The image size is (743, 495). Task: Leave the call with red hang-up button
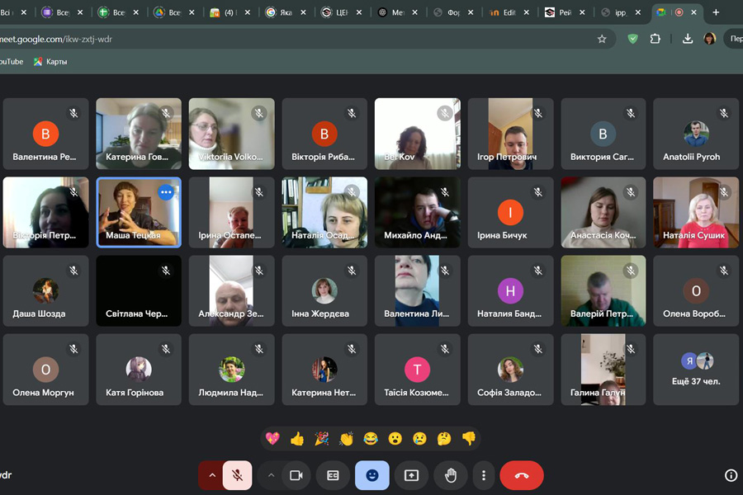[x=522, y=475]
